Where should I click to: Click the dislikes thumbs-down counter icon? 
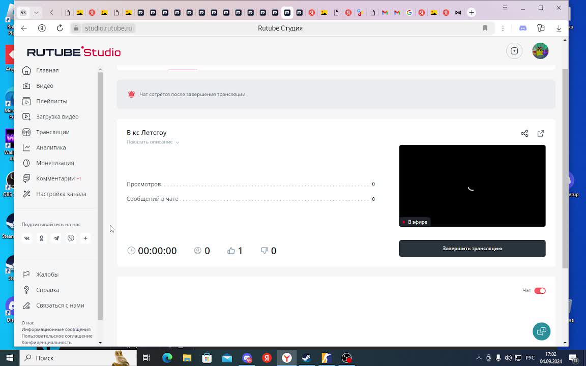264,251
